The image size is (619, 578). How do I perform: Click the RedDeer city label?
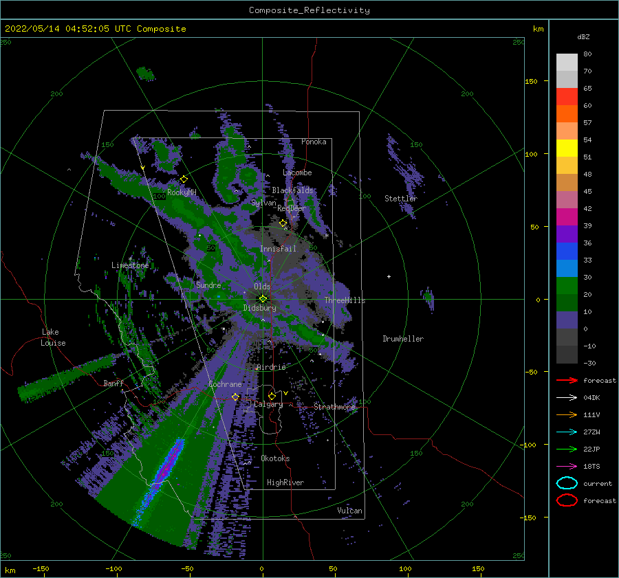(x=292, y=208)
